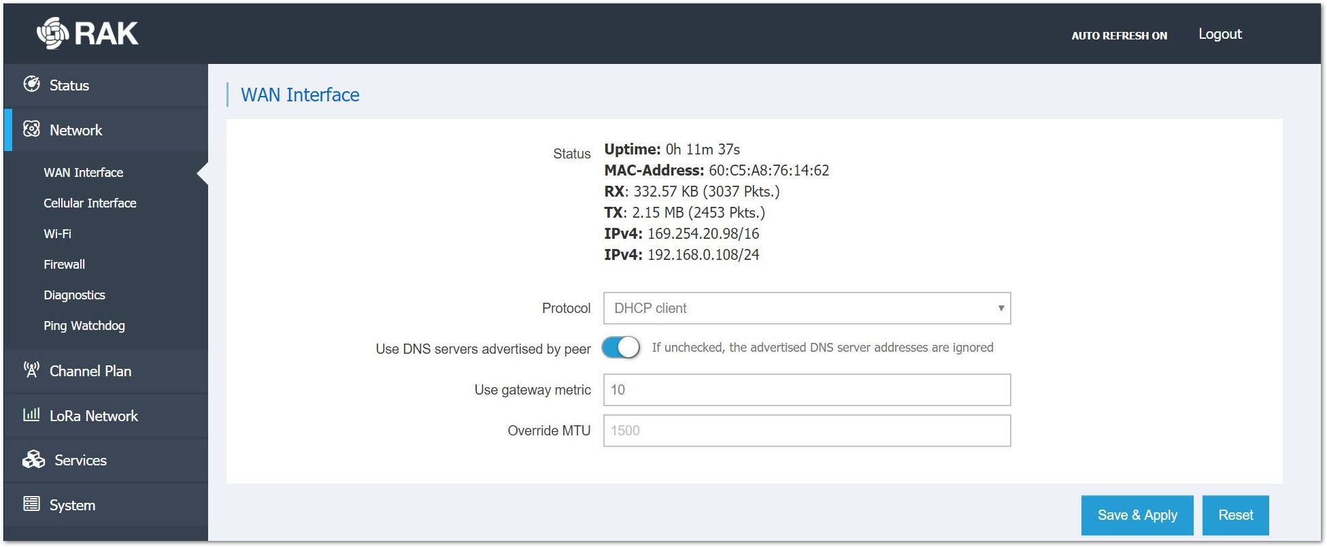The width and height of the screenshot is (1327, 547).
Task: Open the Services section
Action: pos(106,461)
